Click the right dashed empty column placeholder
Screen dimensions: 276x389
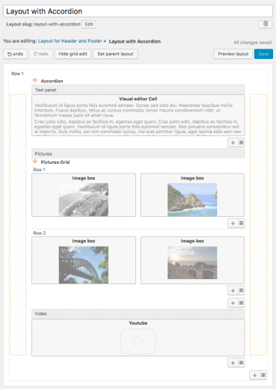(x=258, y=224)
